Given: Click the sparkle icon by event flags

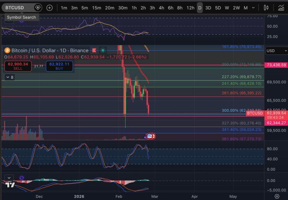Looking at the screenshot, I should click(145, 137).
